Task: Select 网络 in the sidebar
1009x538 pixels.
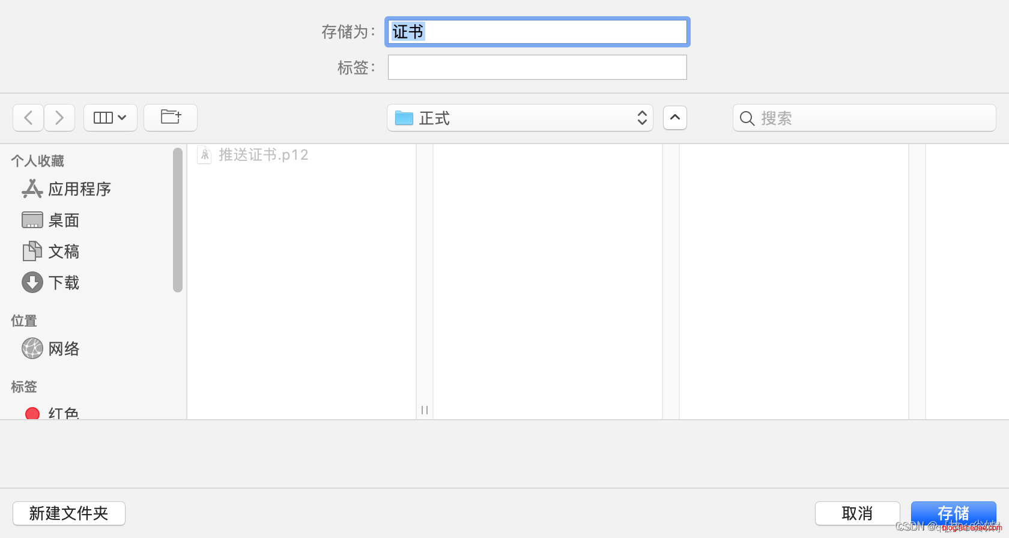Action: (64, 349)
